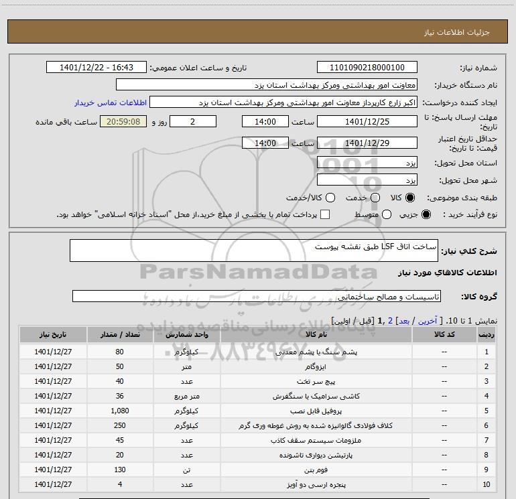
Task: Click the پنجره ارسی دو آویز item
Action: (x=316, y=484)
